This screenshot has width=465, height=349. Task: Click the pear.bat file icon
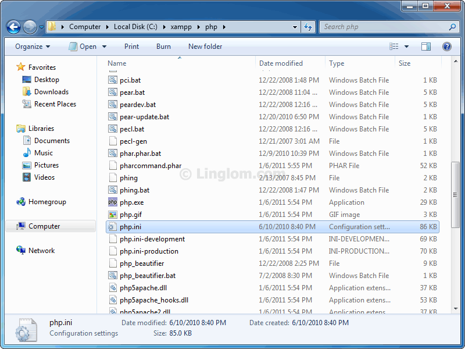tap(113, 92)
